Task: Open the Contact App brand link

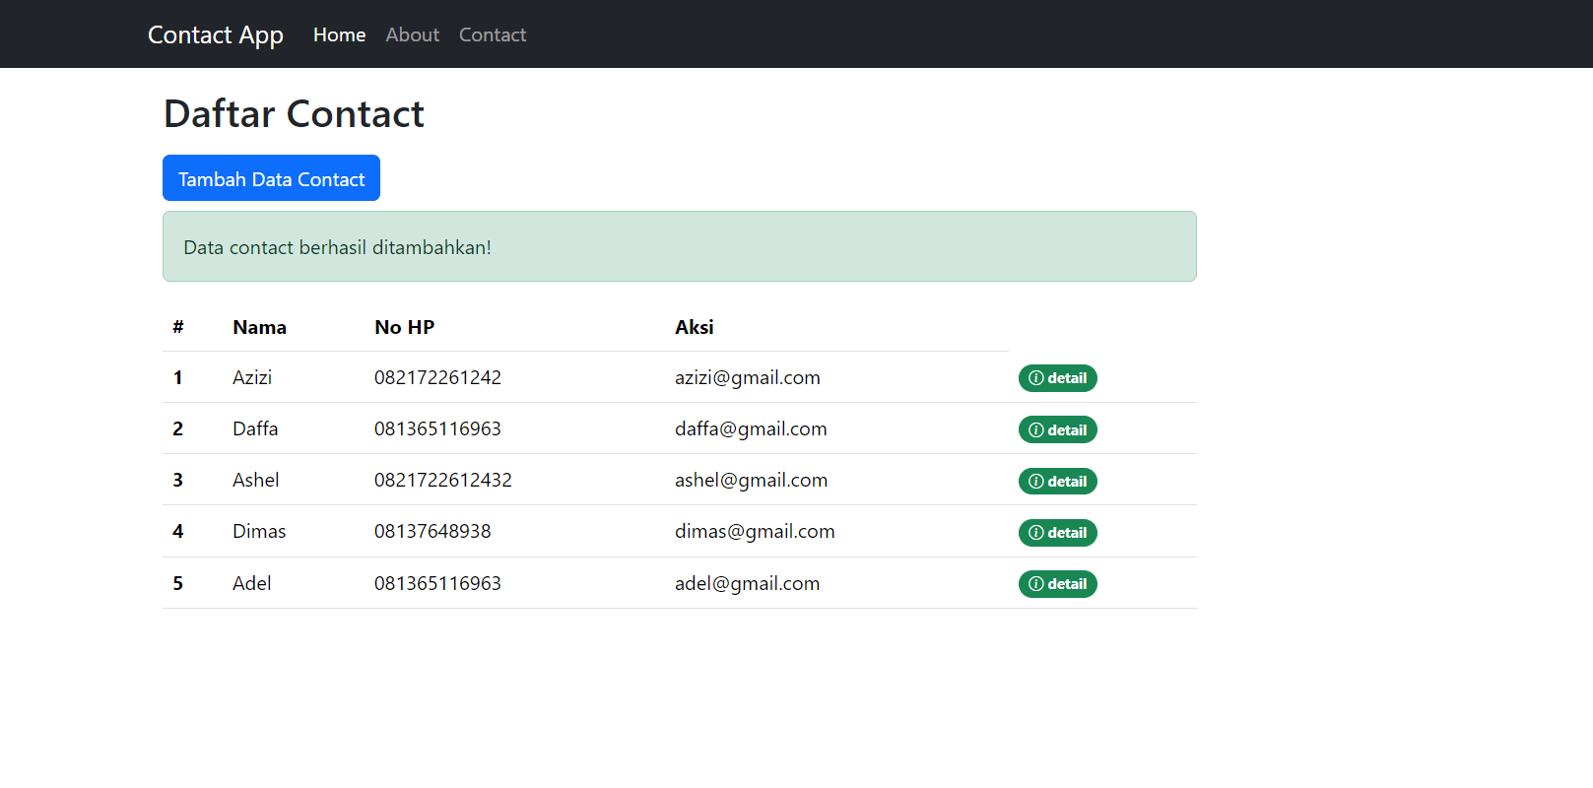Action: point(216,34)
